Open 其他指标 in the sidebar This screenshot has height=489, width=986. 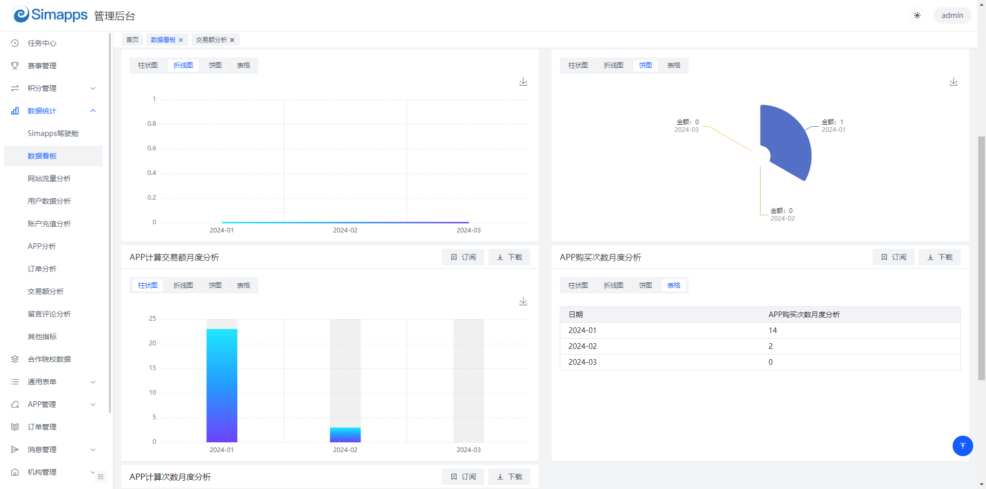click(x=53, y=337)
